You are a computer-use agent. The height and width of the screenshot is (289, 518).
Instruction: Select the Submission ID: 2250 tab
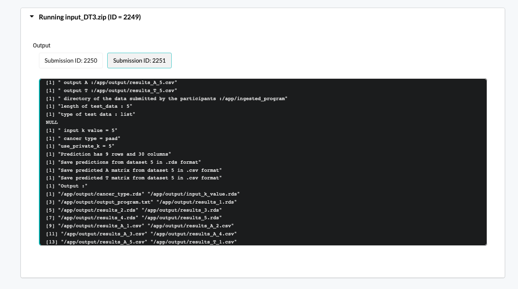[x=71, y=60]
